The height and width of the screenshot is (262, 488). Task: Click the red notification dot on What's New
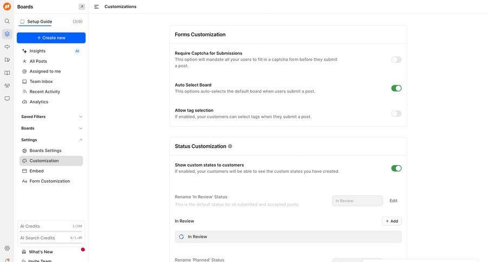[83, 249]
